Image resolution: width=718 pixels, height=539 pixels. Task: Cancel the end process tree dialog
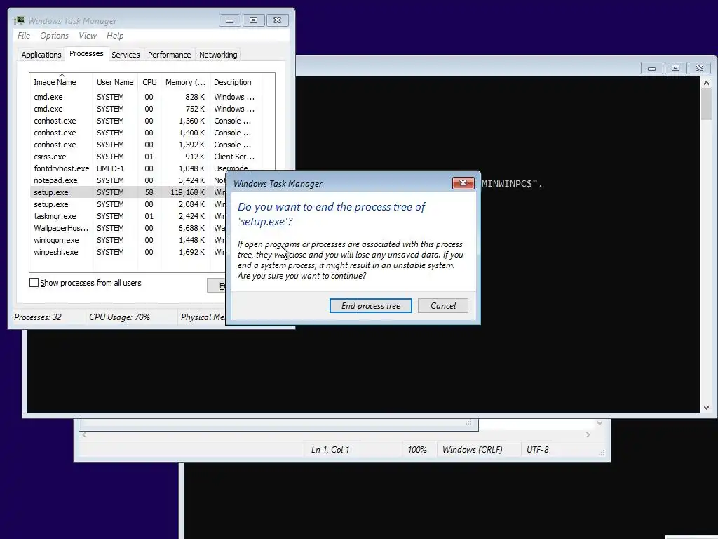coord(443,306)
